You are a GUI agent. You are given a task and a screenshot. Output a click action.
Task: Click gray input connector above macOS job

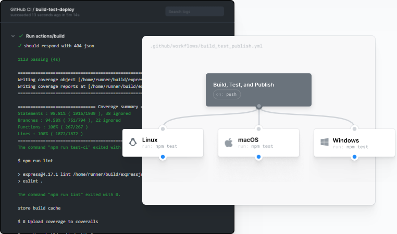259,128
